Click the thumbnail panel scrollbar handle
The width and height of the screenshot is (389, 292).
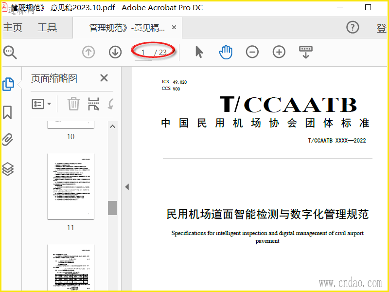[x=113, y=208]
